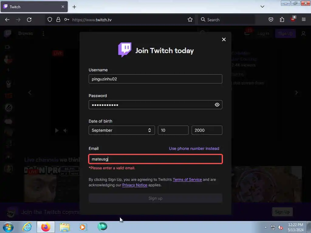The image size is (311, 233).
Task: Click the Username input field
Action: (x=155, y=79)
